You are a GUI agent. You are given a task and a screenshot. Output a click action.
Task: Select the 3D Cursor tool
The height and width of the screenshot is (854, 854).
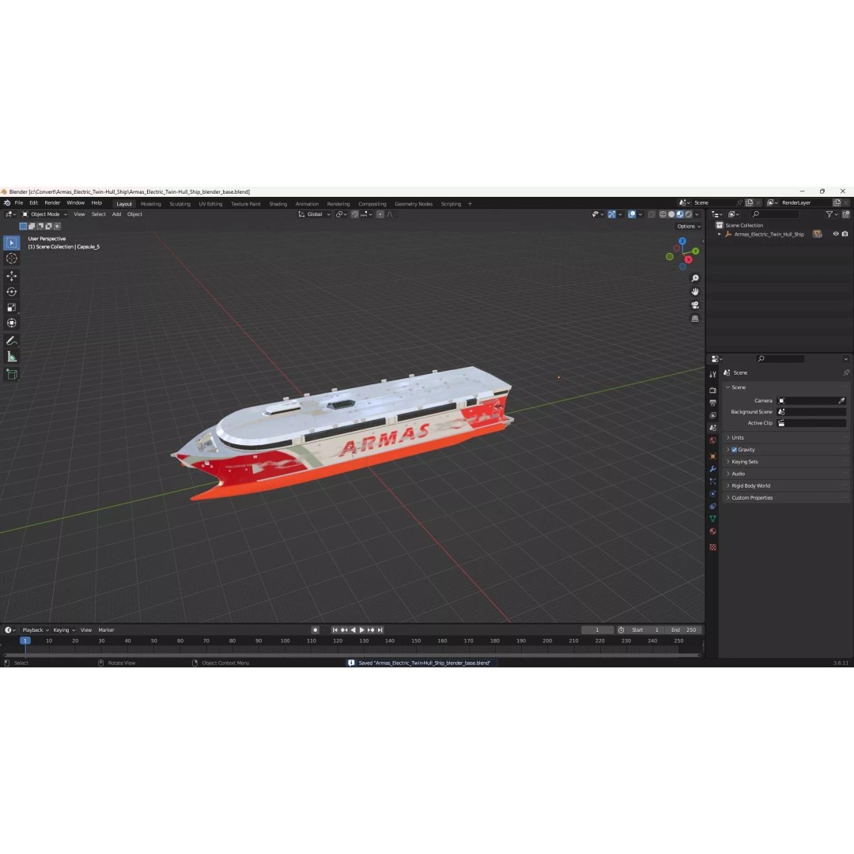coord(11,259)
